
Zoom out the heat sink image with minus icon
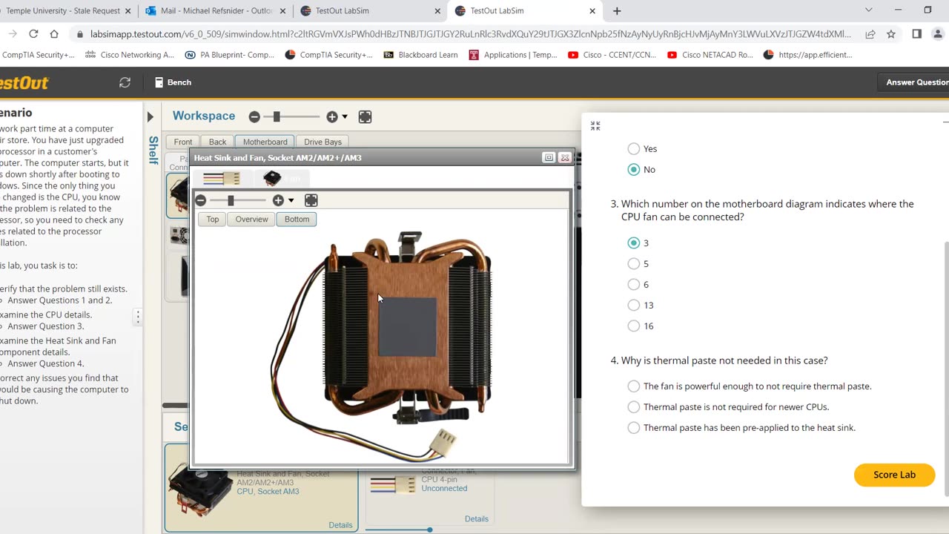200,200
